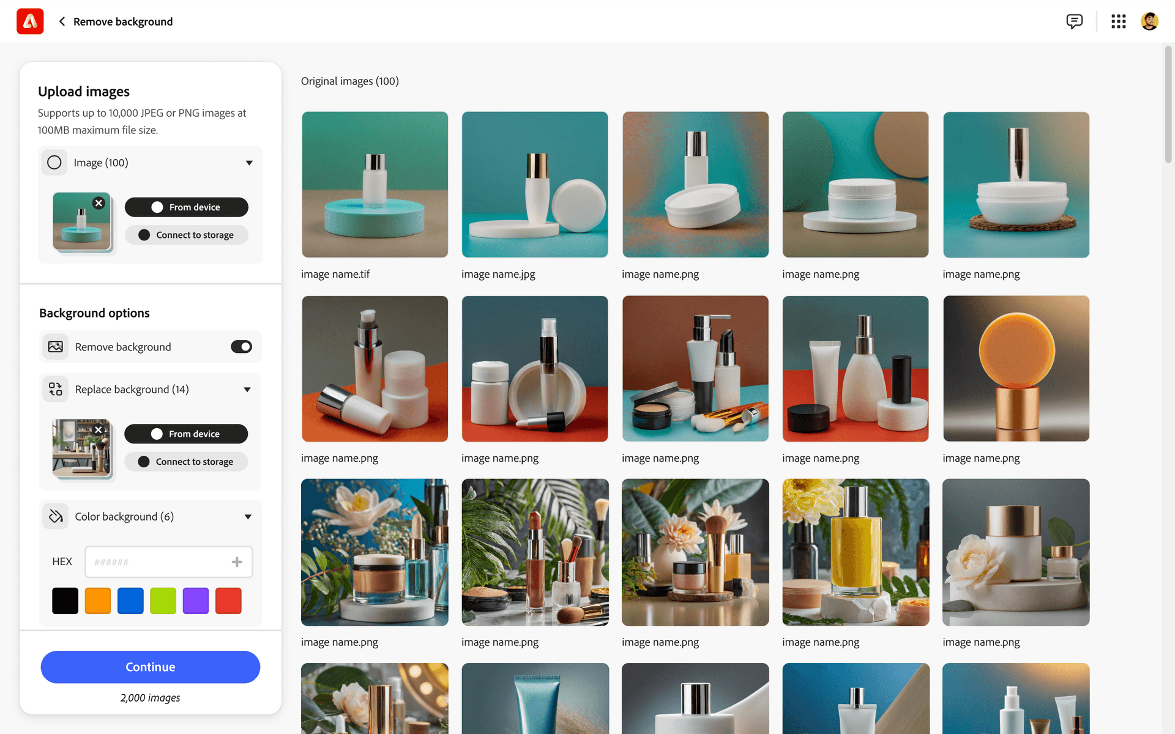The height and width of the screenshot is (734, 1175).
Task: Click the page vertical scrollbar
Action: [1168, 104]
